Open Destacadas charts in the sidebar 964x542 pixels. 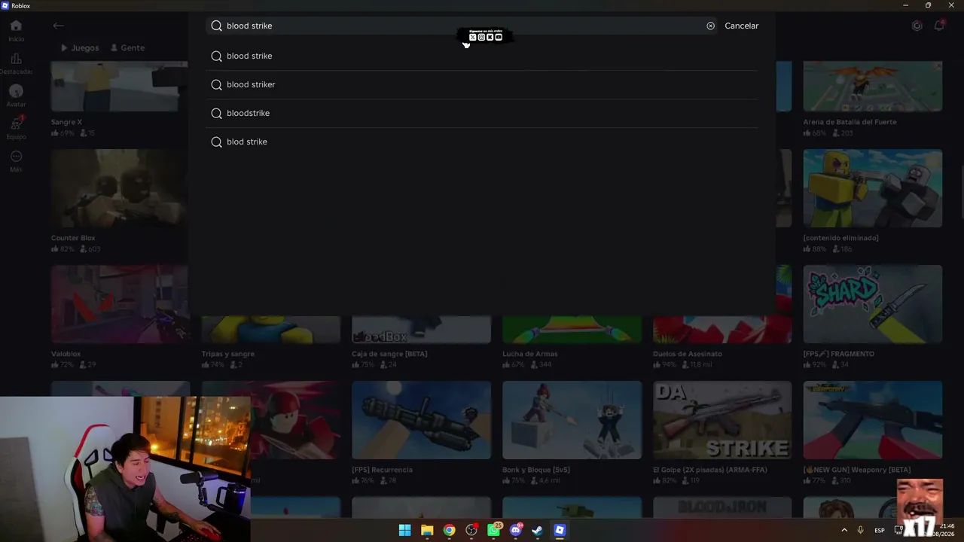16,63
